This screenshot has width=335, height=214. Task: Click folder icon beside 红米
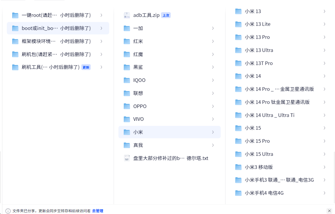point(127,41)
